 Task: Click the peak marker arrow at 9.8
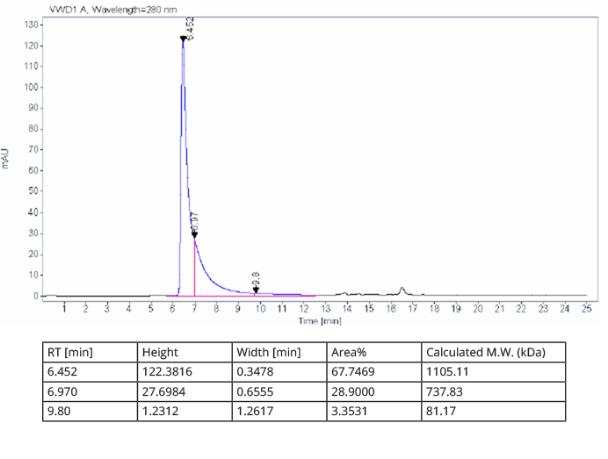pos(256,290)
